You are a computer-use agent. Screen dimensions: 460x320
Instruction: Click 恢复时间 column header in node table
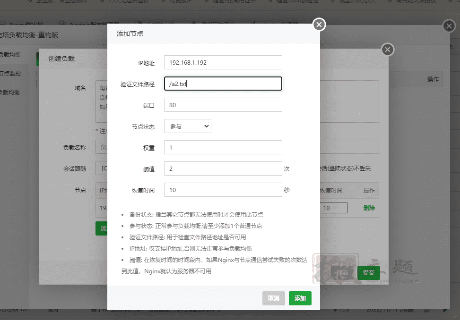(331, 191)
